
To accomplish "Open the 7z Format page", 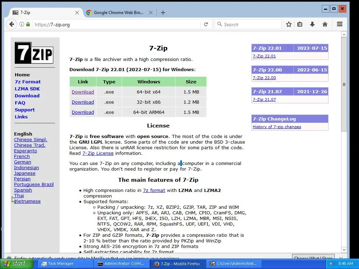I will pyautogui.click(x=28, y=82).
